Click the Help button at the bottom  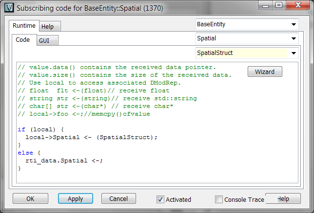click(283, 198)
